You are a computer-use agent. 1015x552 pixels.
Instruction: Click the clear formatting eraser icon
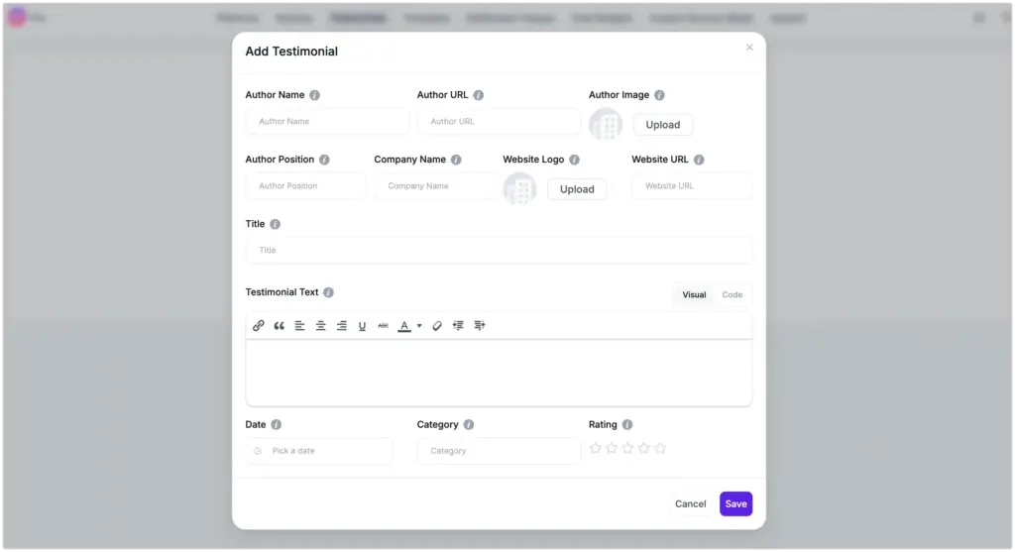click(437, 325)
